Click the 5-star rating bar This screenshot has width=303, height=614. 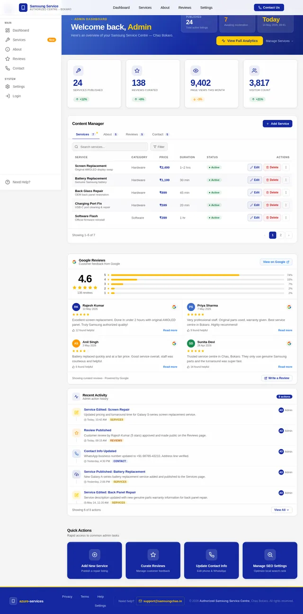[x=197, y=275]
